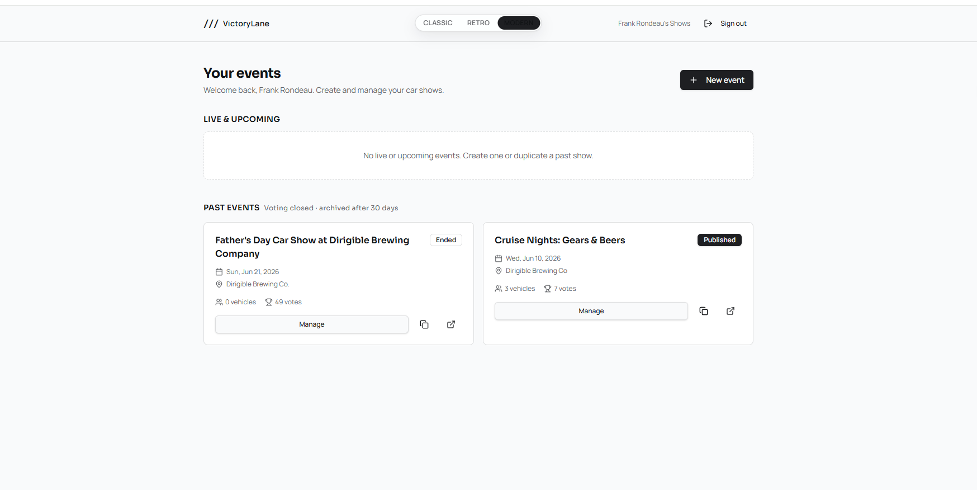Click the Dirigible Brewing Co location on Cruise Nights
The image size is (977, 490).
tap(537, 271)
